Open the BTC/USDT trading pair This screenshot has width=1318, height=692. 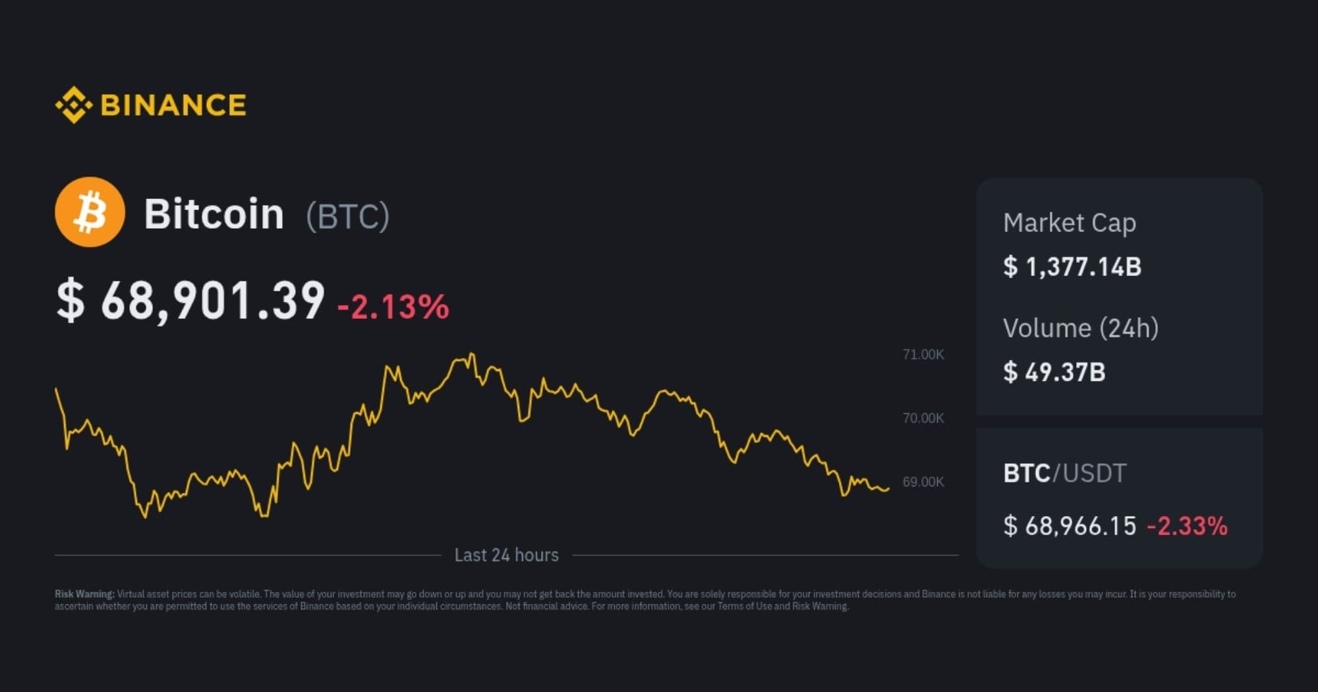click(1064, 473)
